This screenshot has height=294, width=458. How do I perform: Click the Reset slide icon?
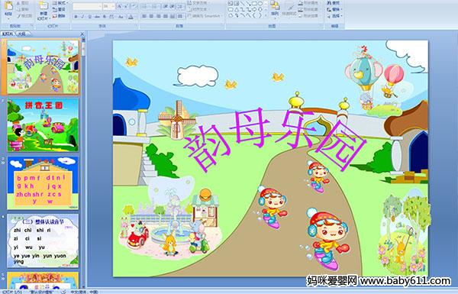(55, 9)
